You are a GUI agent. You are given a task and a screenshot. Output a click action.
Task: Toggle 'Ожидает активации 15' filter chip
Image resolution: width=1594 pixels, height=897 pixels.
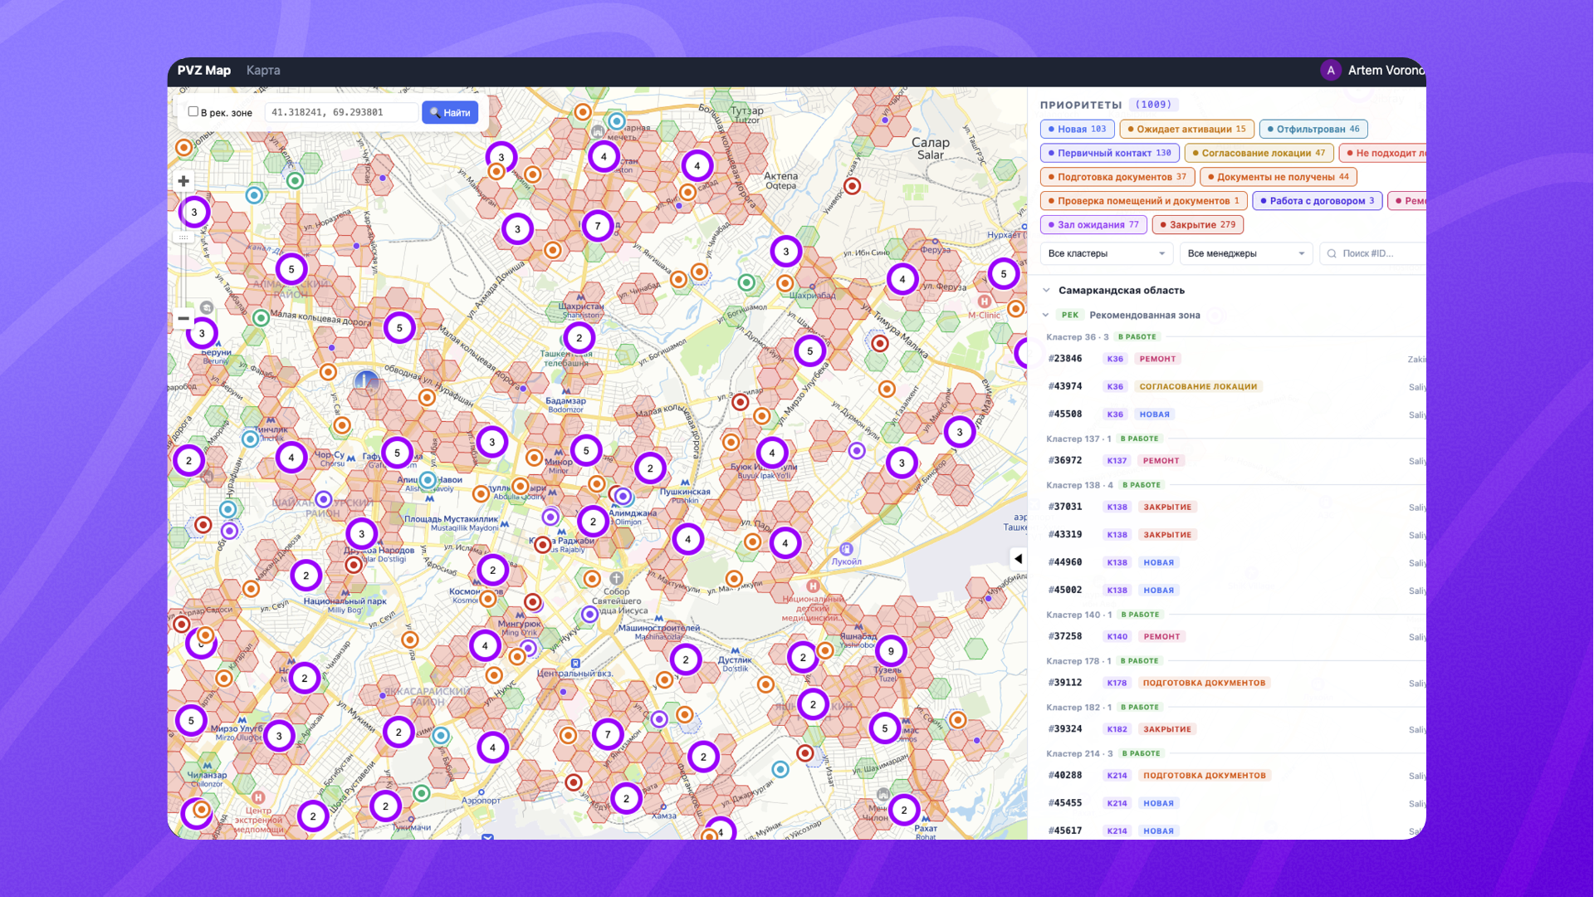click(1186, 129)
